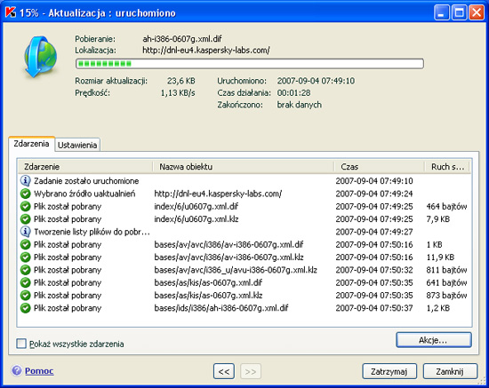The image size is (489, 388).
Task: Click the Zatrzymaj button to stop update
Action: click(x=389, y=371)
